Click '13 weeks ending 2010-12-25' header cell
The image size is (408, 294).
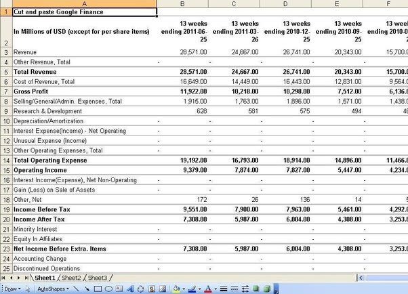[x=285, y=31]
